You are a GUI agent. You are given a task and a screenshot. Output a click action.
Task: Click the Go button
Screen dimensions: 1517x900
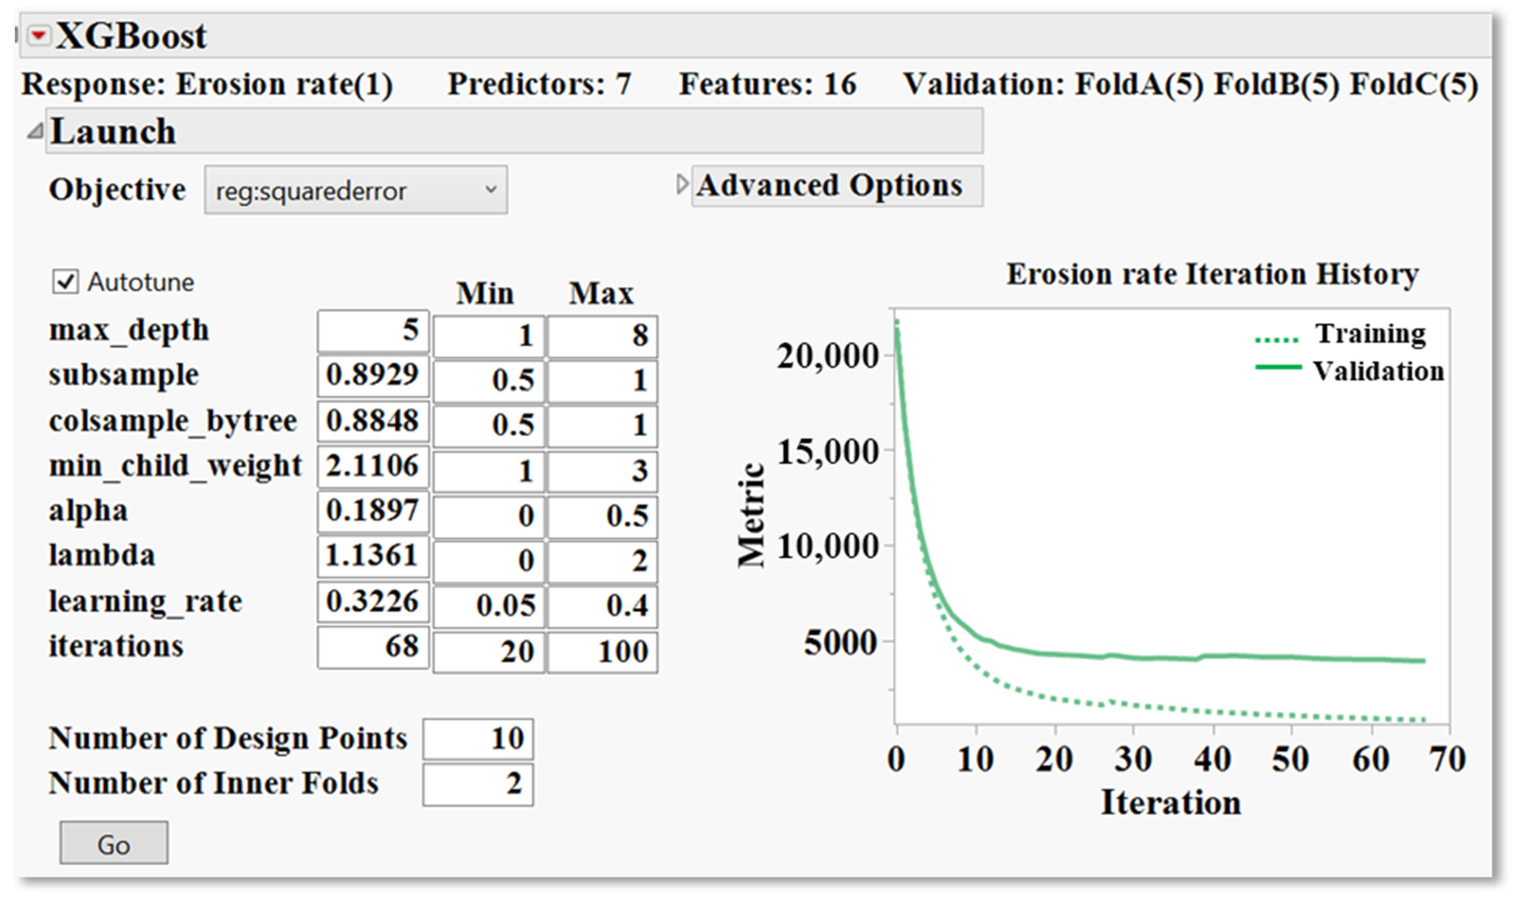click(114, 843)
